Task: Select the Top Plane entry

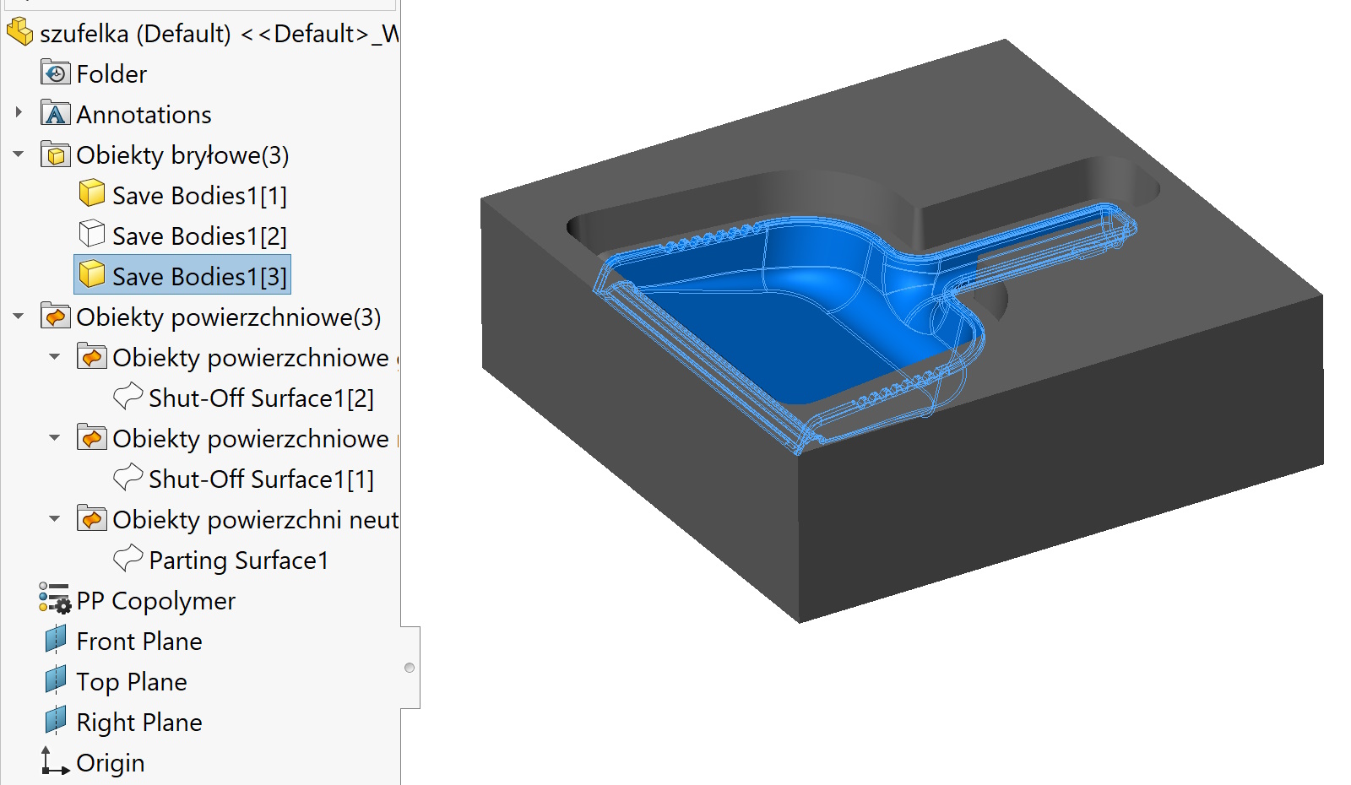Action: tap(131, 681)
